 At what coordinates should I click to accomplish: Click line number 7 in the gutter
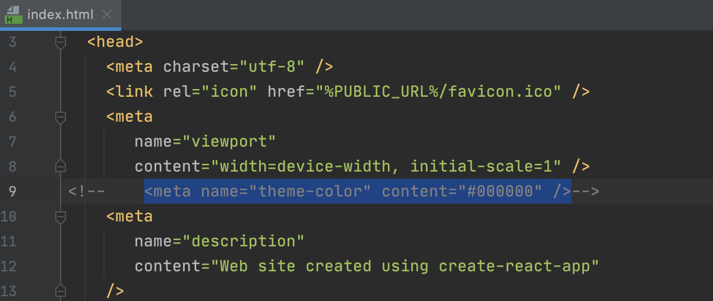click(12, 141)
